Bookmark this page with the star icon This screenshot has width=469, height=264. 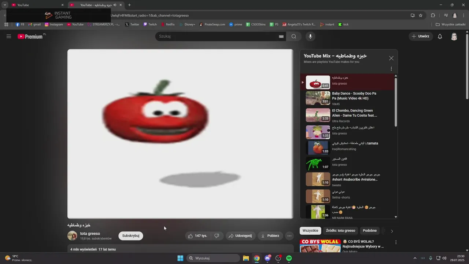pos(421,15)
